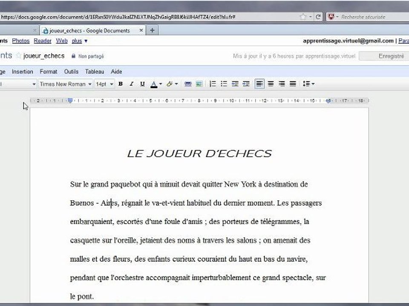This screenshot has height=306, width=409.
Task: Open the Photos link
Action: [x=21, y=41]
